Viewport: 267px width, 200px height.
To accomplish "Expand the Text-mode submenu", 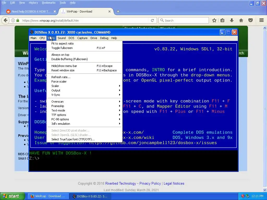I will (84, 110).
